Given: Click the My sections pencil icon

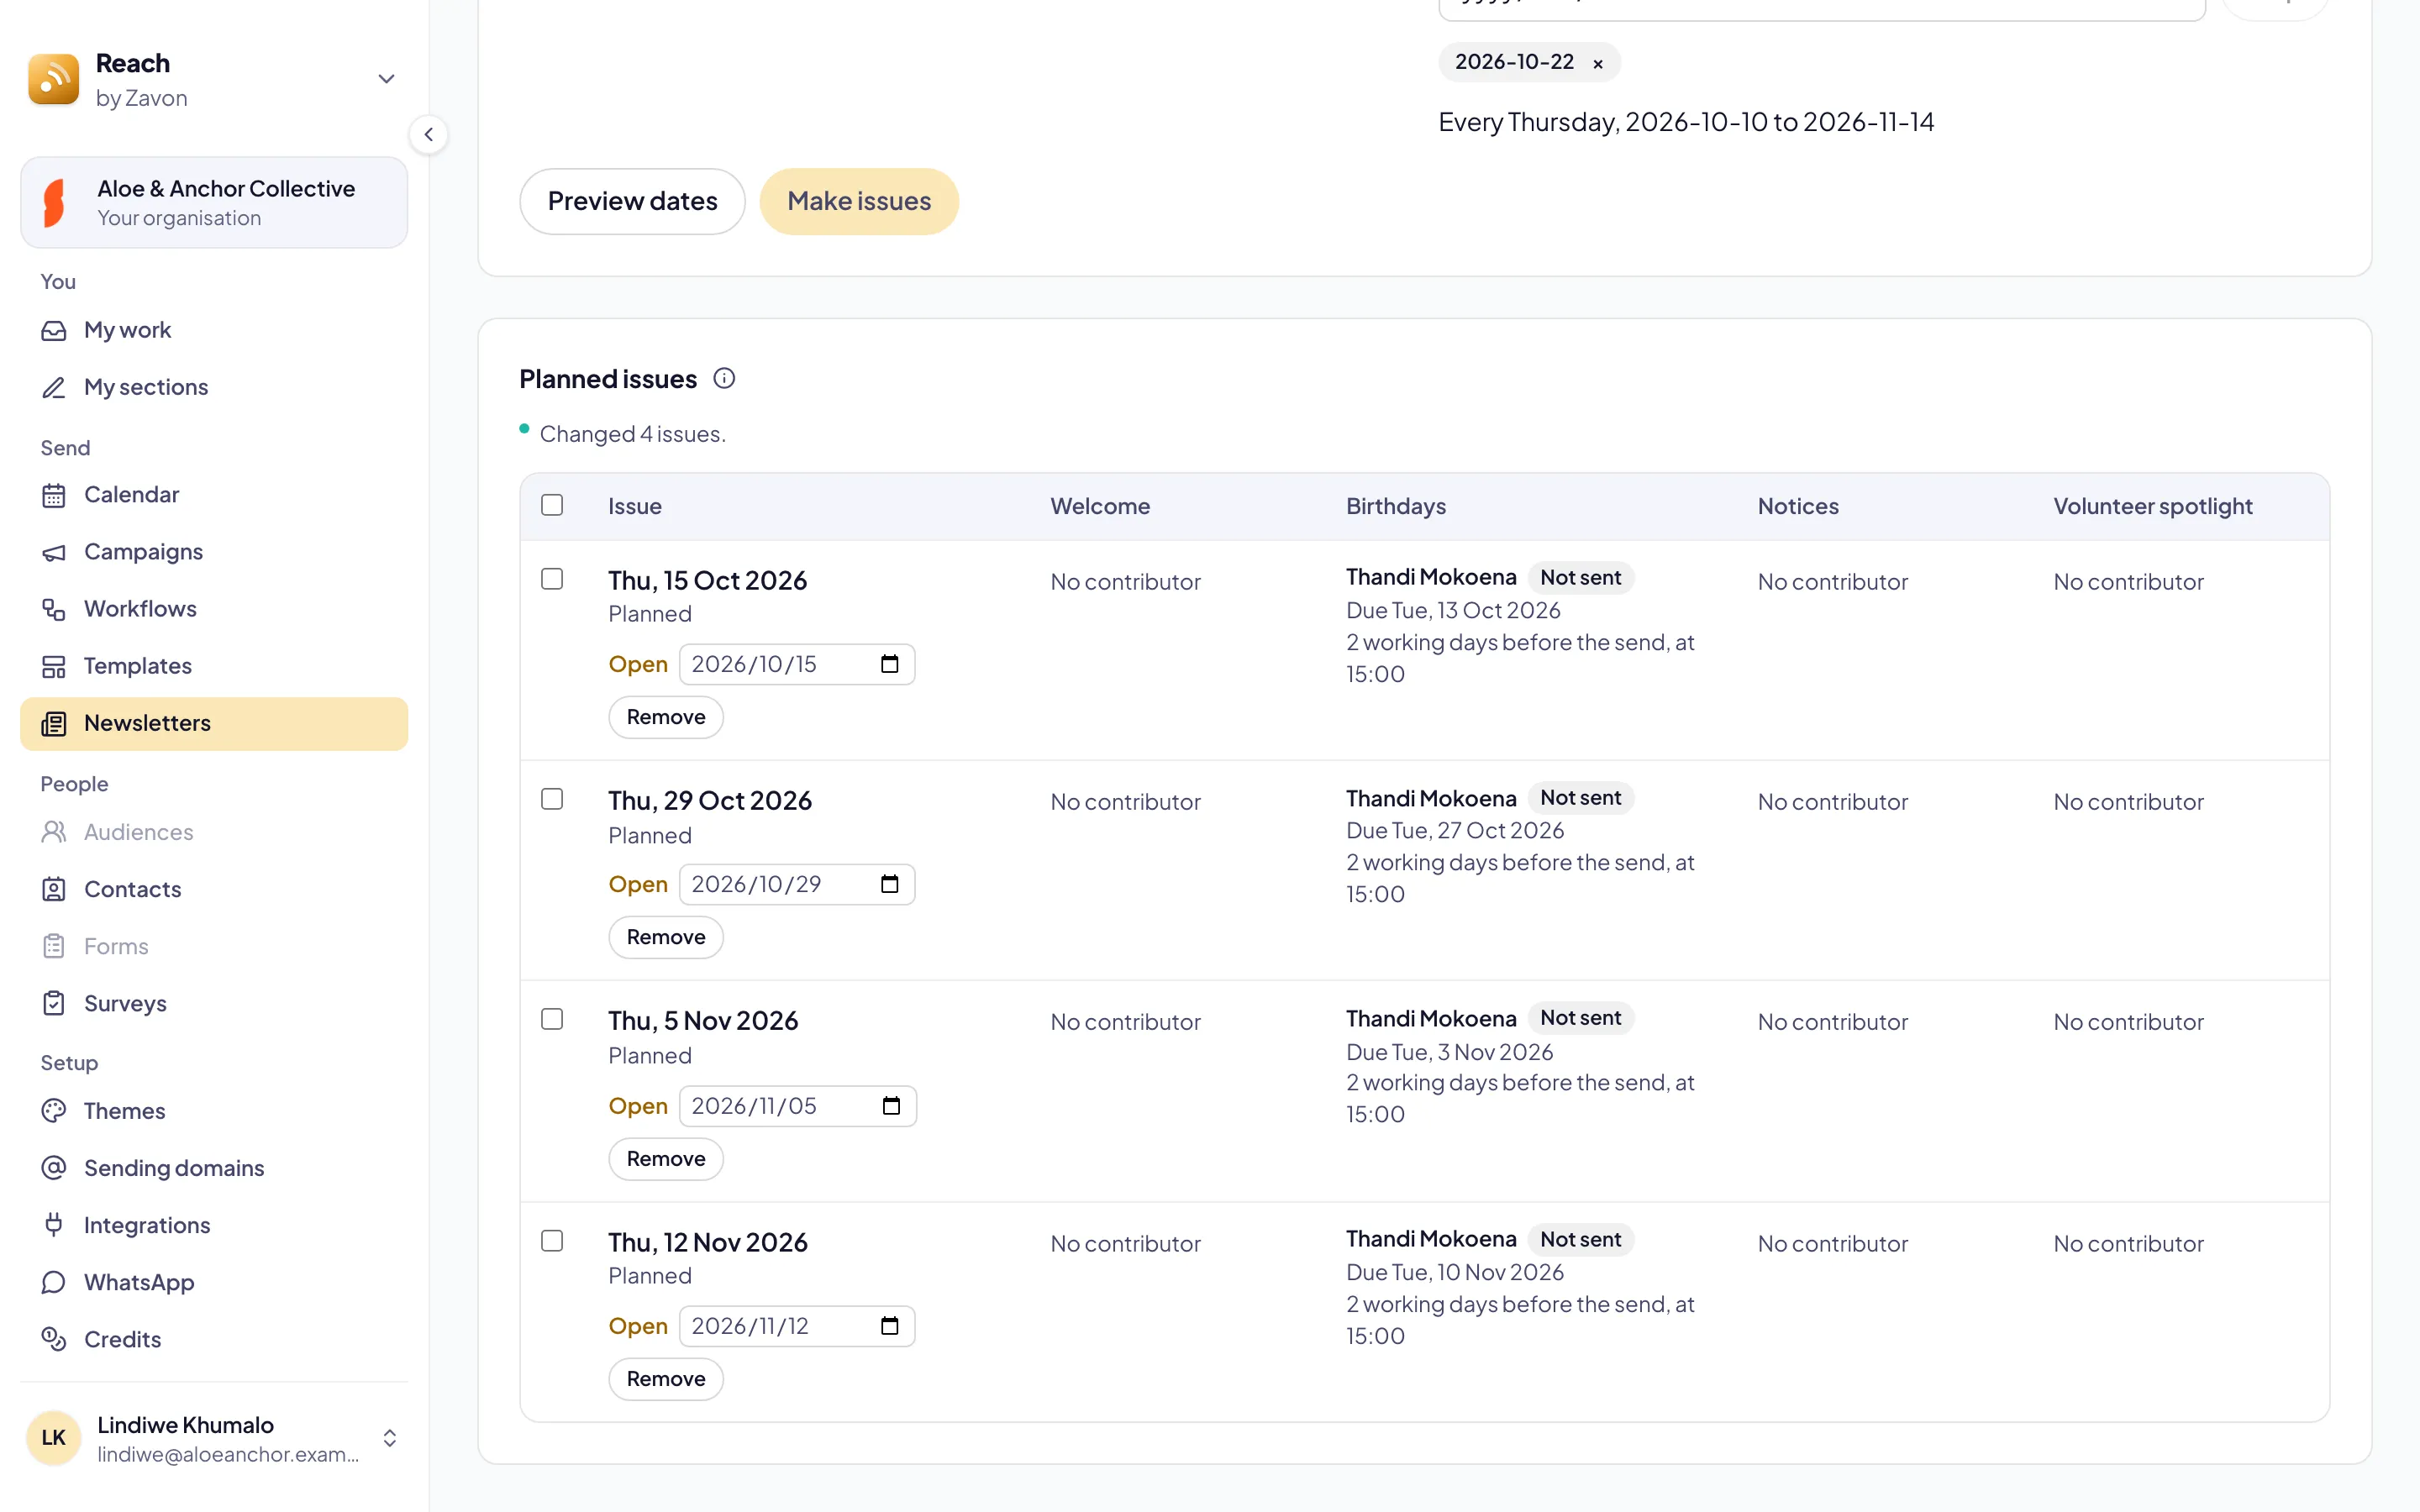Looking at the screenshot, I should click(54, 387).
